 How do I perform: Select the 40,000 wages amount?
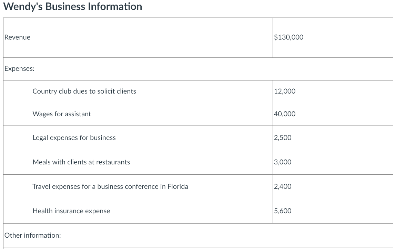point(285,114)
